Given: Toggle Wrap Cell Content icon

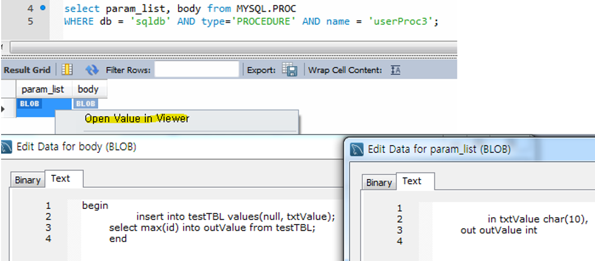Looking at the screenshot, I should coord(395,70).
